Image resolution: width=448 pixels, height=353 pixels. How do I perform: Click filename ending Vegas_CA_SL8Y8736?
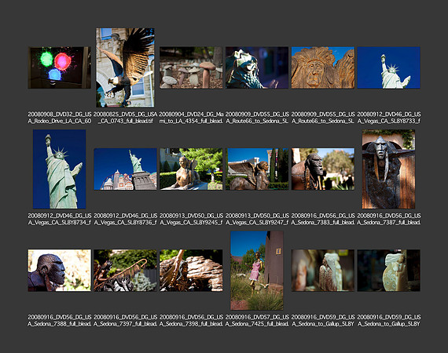(125, 219)
